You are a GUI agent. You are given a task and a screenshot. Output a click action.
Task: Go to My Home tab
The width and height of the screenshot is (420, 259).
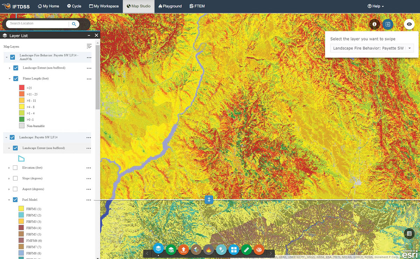(x=48, y=6)
